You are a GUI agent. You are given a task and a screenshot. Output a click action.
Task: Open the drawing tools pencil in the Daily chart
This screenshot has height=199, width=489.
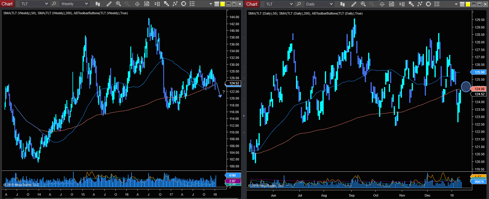pyautogui.click(x=354, y=4)
